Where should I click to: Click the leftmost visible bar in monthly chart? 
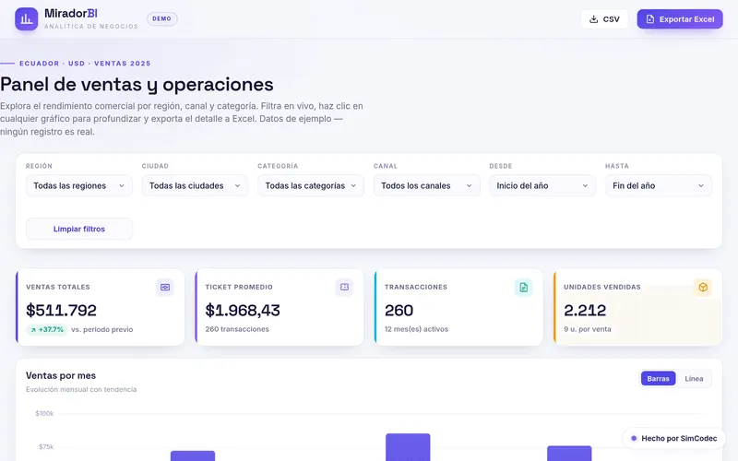193,455
